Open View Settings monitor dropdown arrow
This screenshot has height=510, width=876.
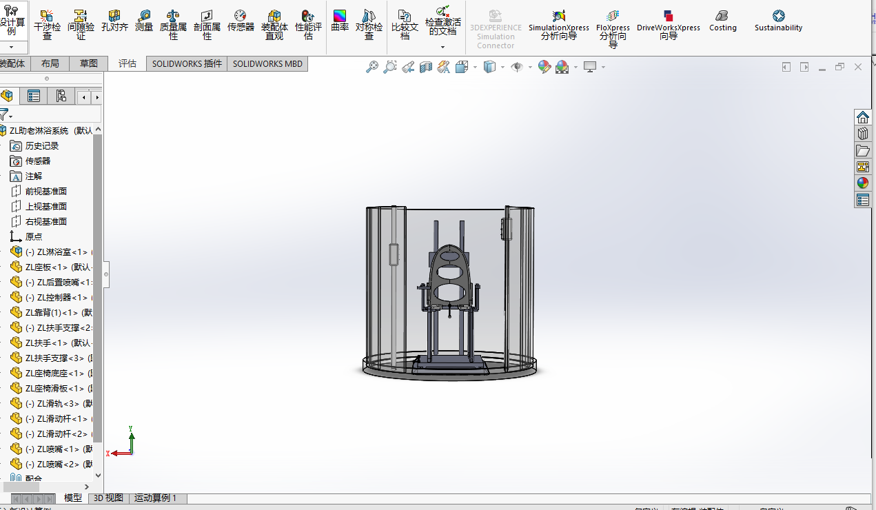[x=603, y=67]
